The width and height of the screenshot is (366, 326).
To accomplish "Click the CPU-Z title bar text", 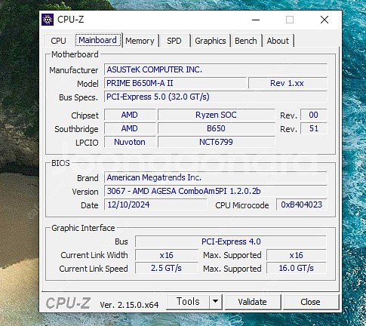I will [70, 20].
